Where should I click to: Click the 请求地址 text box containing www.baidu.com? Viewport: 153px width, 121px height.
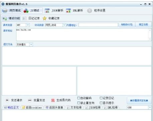[82, 35]
